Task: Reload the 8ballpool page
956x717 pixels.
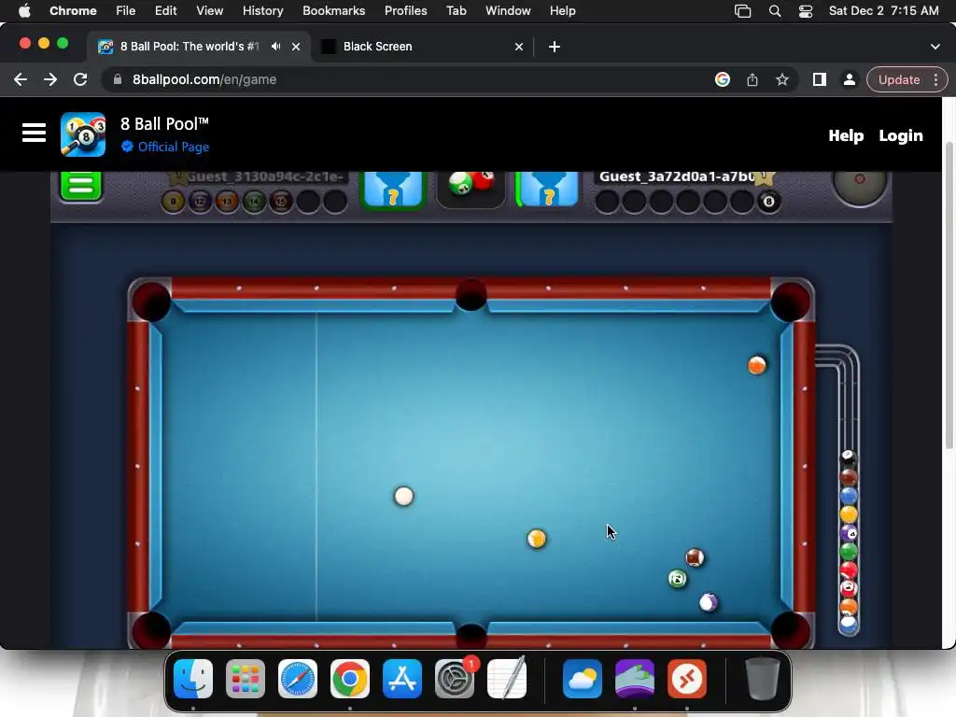Action: [x=80, y=79]
